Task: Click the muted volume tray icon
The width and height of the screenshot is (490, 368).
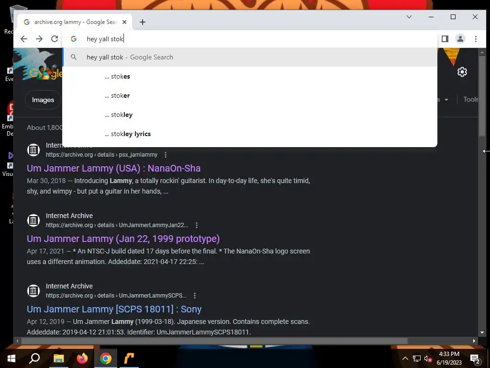Action: pyautogui.click(x=428, y=358)
